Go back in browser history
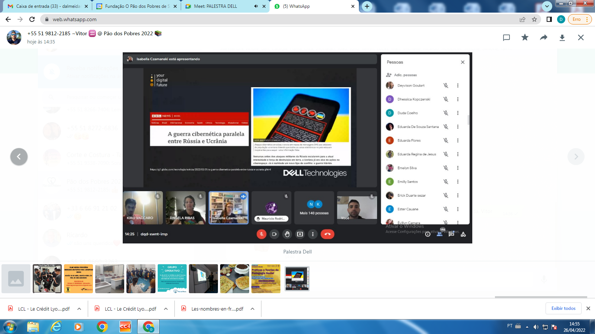This screenshot has width=595, height=334. (8, 19)
